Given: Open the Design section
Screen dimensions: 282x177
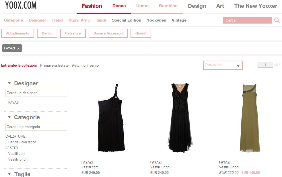Looking at the screenshot, I should 197,6.
